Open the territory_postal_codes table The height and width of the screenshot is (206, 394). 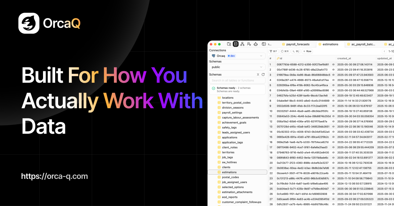[236, 103]
